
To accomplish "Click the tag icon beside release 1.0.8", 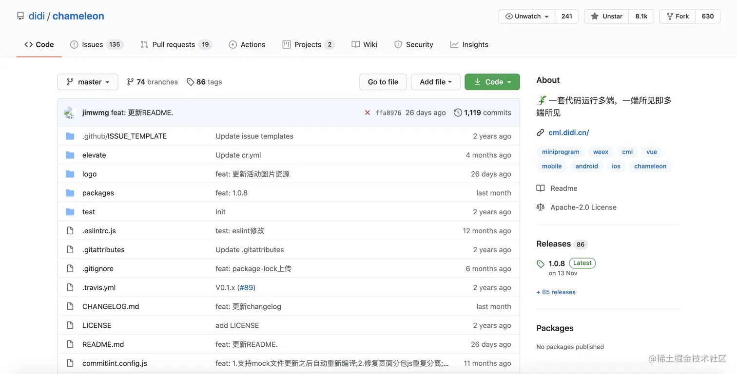I will click(540, 264).
